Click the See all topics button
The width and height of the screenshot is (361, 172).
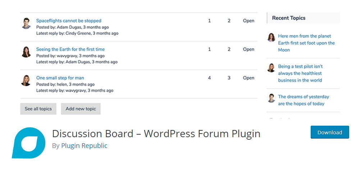pos(38,109)
